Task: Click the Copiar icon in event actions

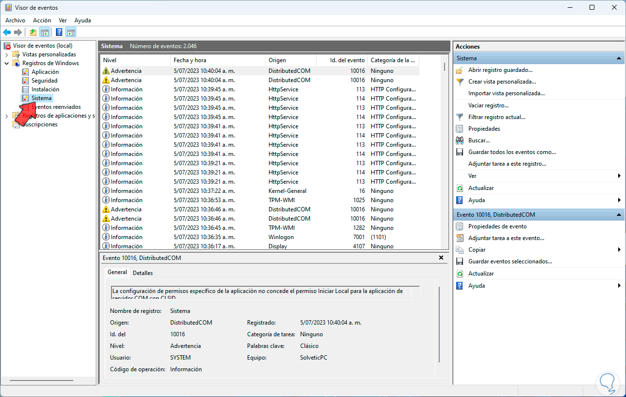Action: point(460,250)
